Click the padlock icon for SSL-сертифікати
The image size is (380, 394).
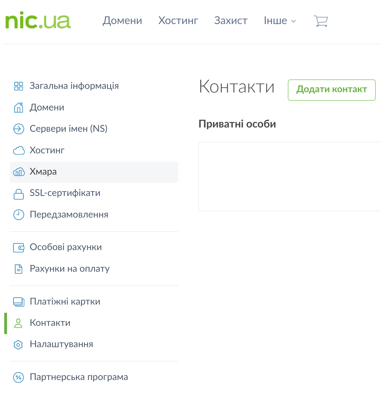(x=19, y=194)
